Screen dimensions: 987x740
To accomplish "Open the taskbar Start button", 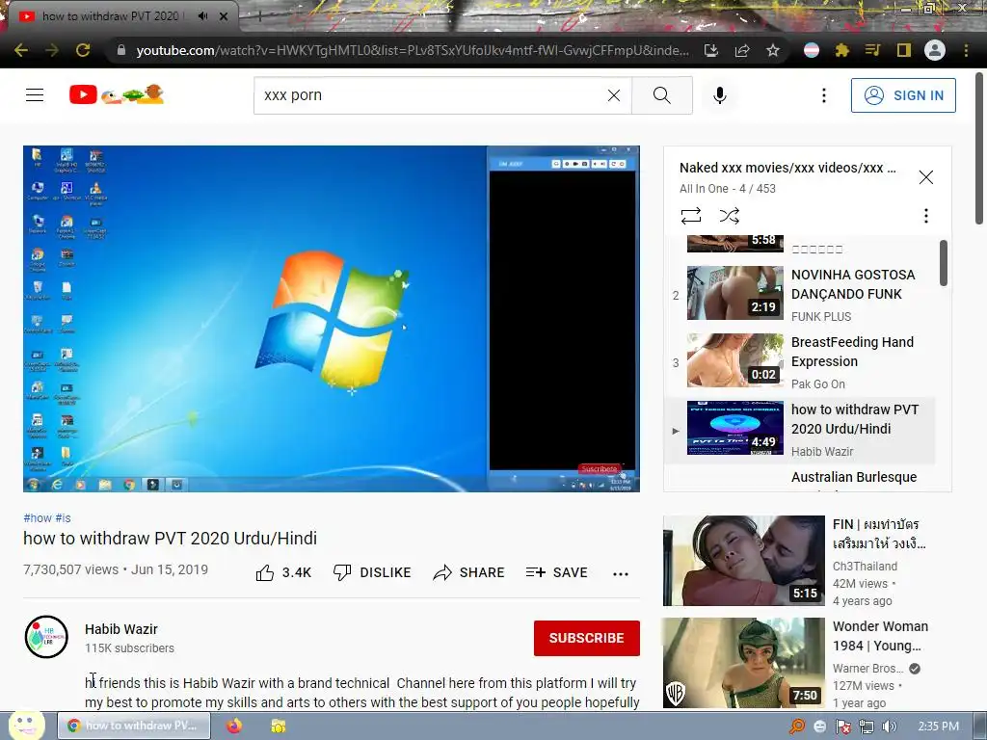I will (x=26, y=726).
